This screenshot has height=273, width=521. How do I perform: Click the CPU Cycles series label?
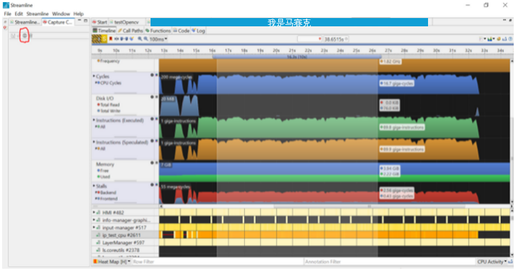[110, 83]
